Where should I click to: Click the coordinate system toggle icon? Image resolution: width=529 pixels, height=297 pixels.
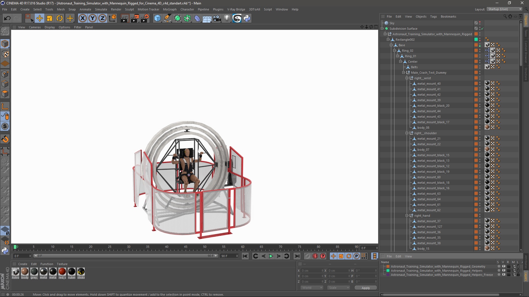click(x=113, y=18)
